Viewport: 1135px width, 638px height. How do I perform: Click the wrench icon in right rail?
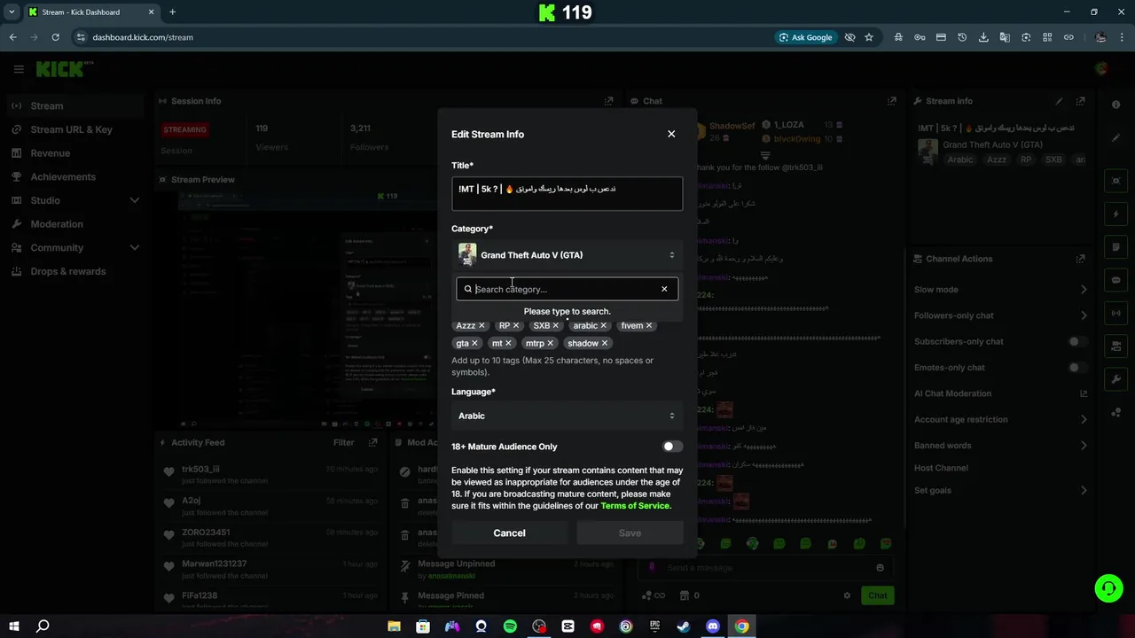(1116, 379)
